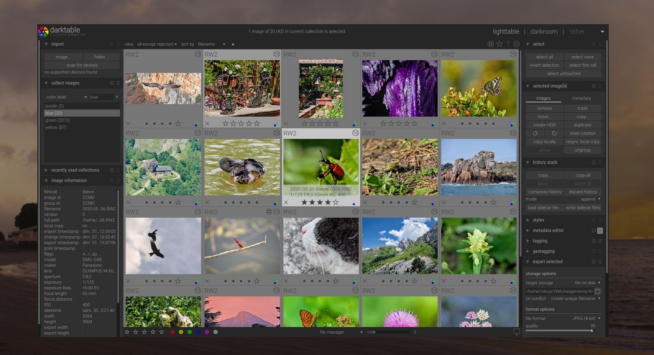The width and height of the screenshot is (654, 355).
Task: Toggle image grouping icon in top toolbar
Action: click(490, 44)
